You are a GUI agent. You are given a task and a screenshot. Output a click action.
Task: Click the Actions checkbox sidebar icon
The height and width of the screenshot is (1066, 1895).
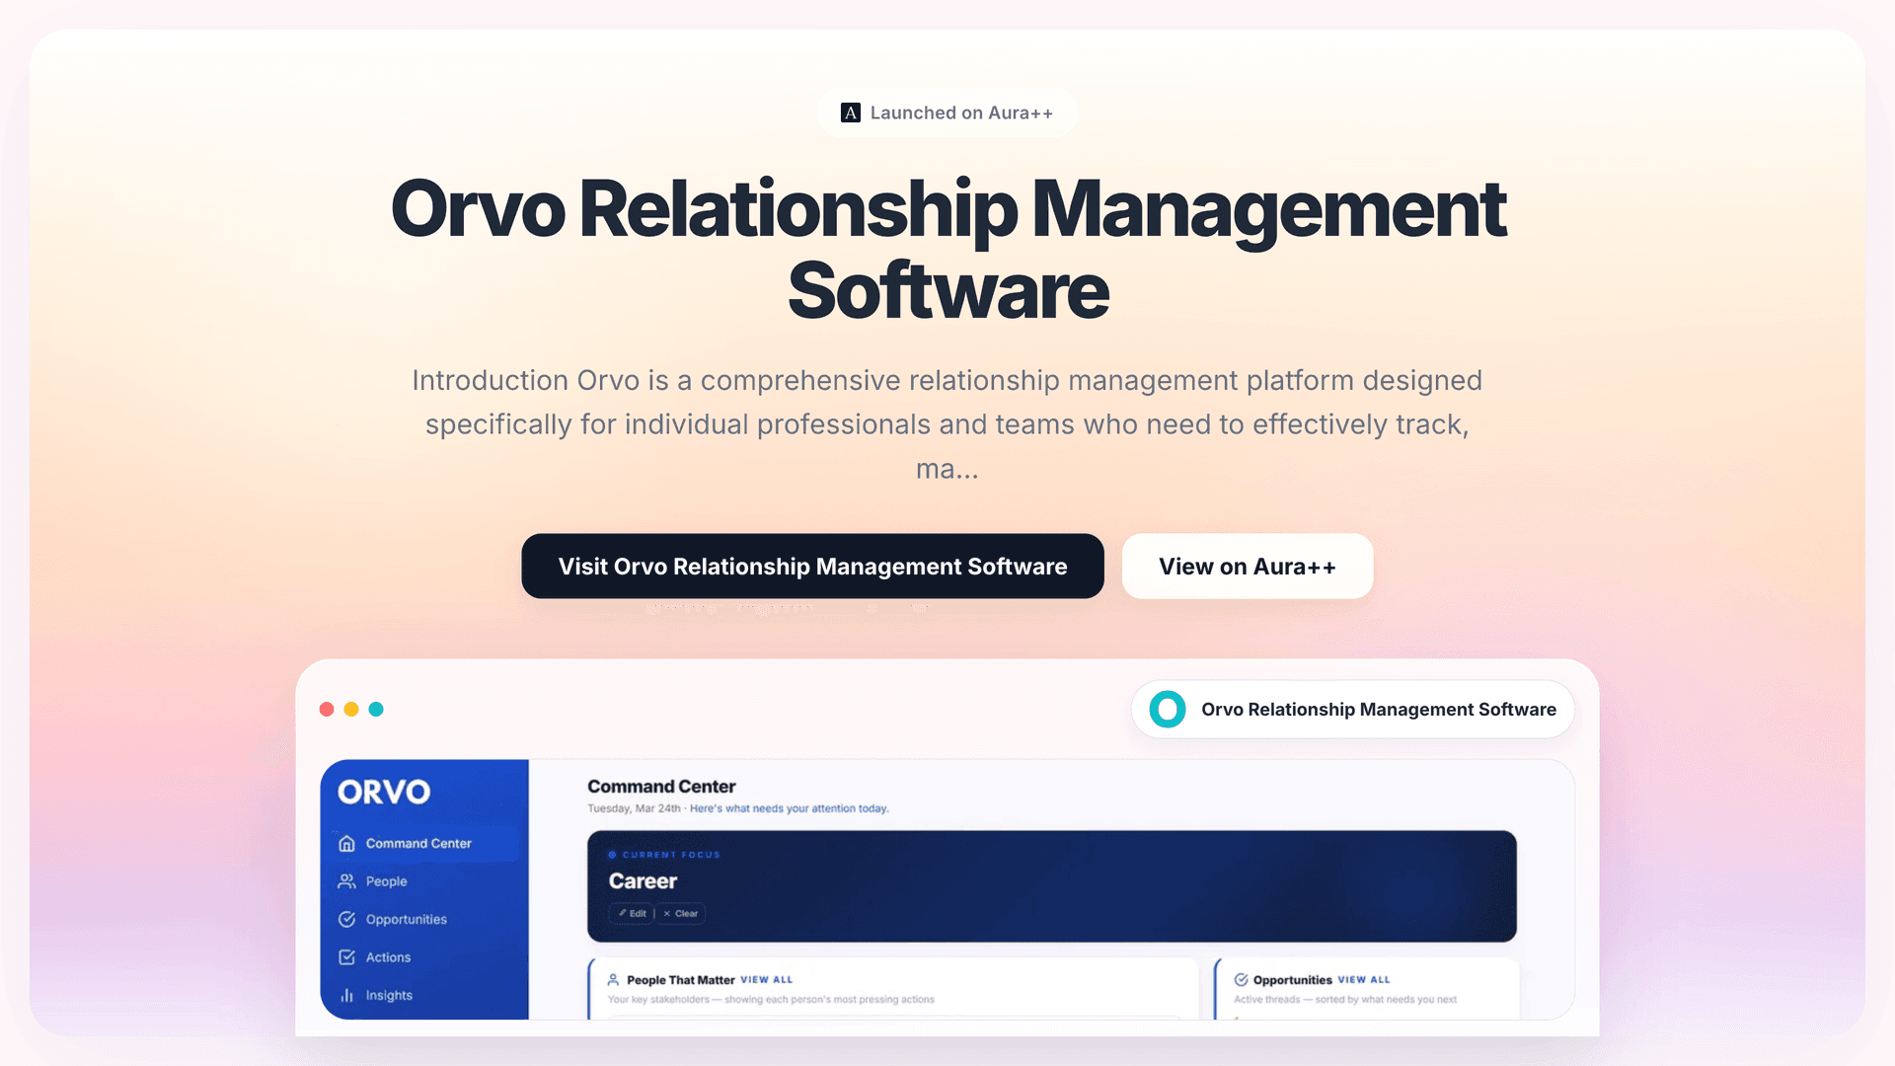click(346, 956)
